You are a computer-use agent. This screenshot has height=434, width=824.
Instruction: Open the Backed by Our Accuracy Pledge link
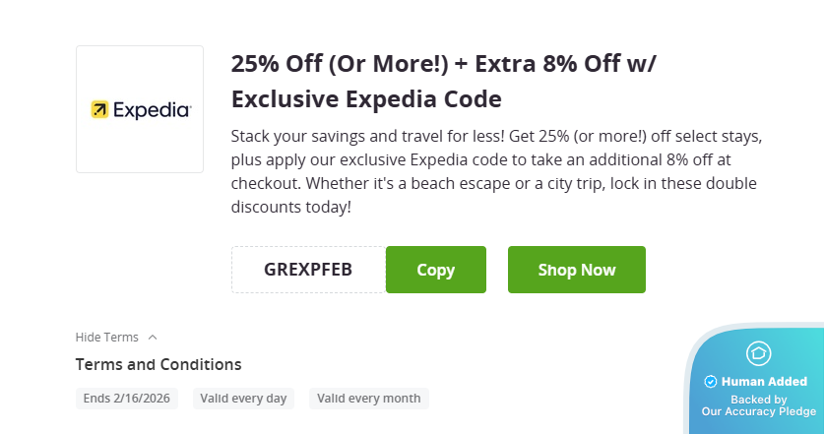tap(758, 405)
